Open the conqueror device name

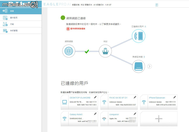pyautogui.click(x=114, y=114)
